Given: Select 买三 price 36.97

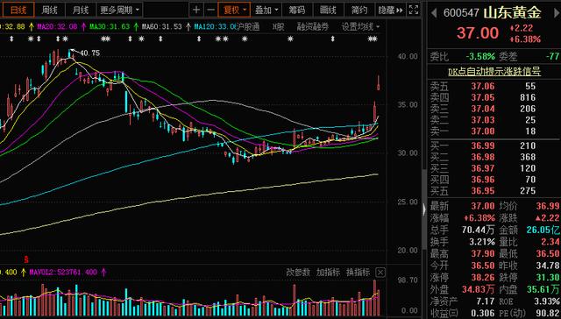Looking at the screenshot, I should (x=483, y=168).
